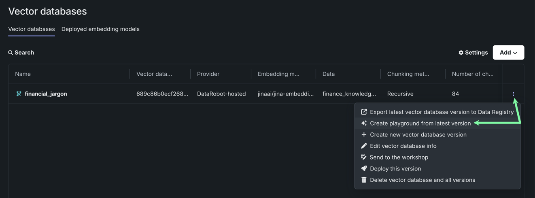Open the three-dot actions menu for financial_jargon
This screenshot has width=535, height=198.
pyautogui.click(x=513, y=94)
